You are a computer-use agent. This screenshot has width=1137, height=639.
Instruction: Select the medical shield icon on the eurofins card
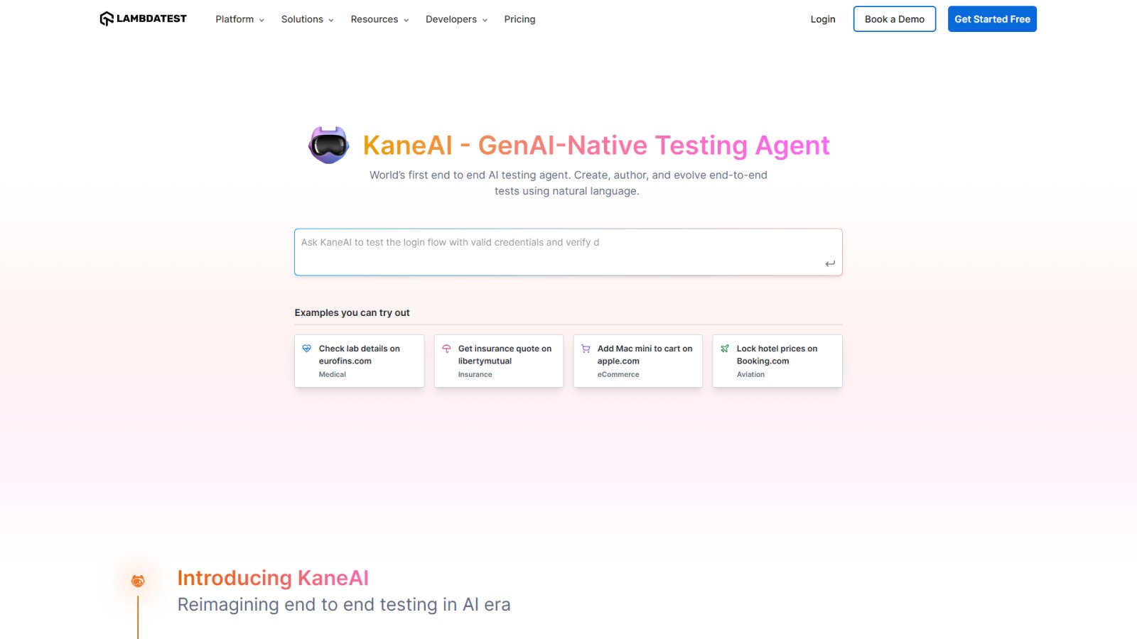[x=306, y=348]
